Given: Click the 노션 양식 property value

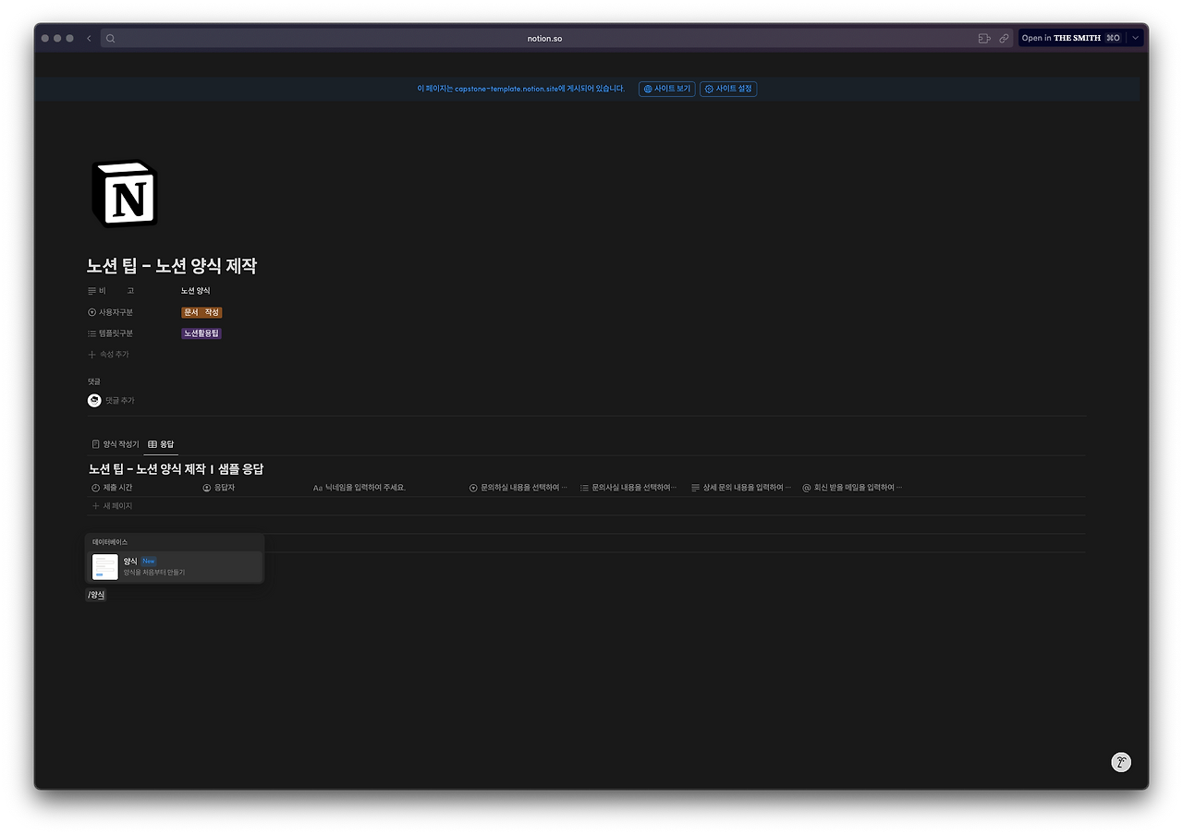Looking at the screenshot, I should pos(196,291).
